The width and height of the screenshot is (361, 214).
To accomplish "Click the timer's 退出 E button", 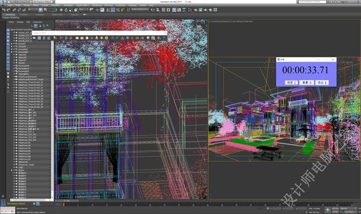I will (x=322, y=82).
